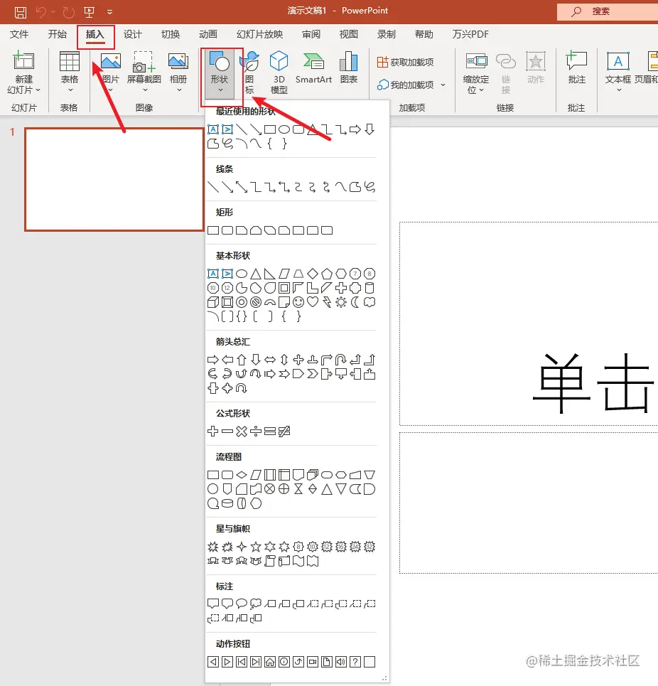This screenshot has height=686, width=658.
Task: Select the oval speech bubble callout
Action: pos(242,604)
